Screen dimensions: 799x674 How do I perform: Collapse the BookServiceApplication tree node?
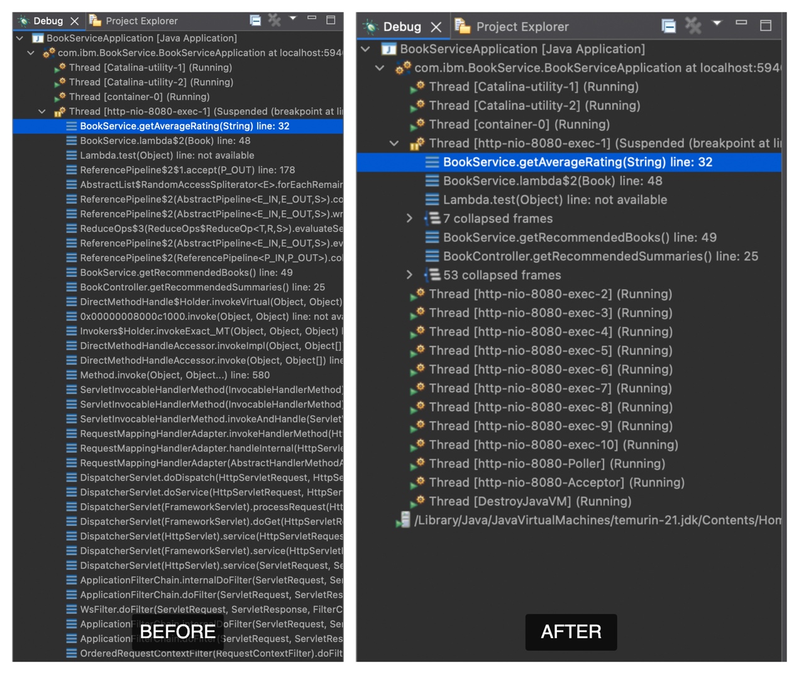coord(365,48)
